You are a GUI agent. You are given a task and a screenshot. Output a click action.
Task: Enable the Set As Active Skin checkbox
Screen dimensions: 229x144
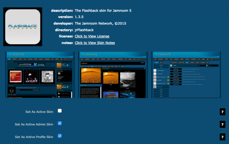[x=60, y=111]
